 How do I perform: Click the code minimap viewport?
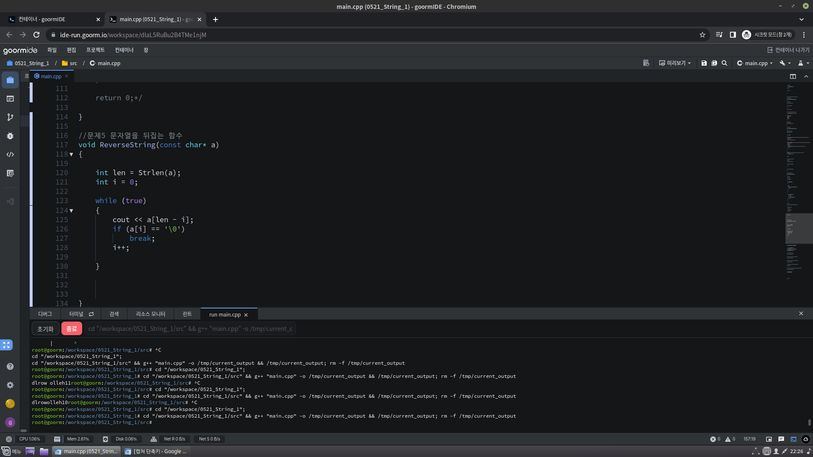coord(799,229)
